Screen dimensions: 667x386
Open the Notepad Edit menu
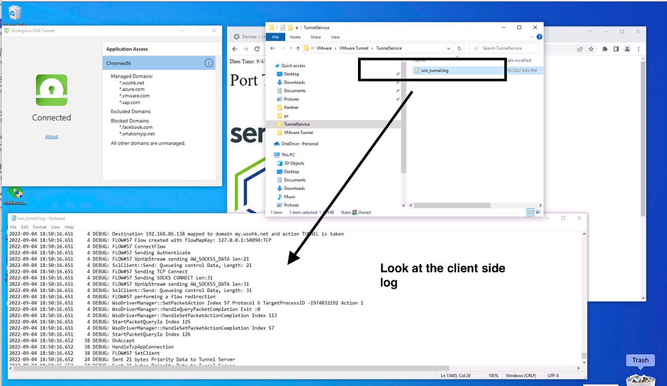tap(25, 227)
